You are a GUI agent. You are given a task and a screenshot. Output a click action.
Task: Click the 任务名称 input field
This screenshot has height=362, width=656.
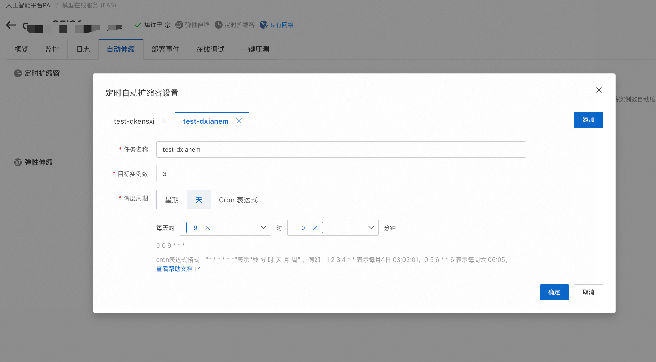(x=341, y=150)
